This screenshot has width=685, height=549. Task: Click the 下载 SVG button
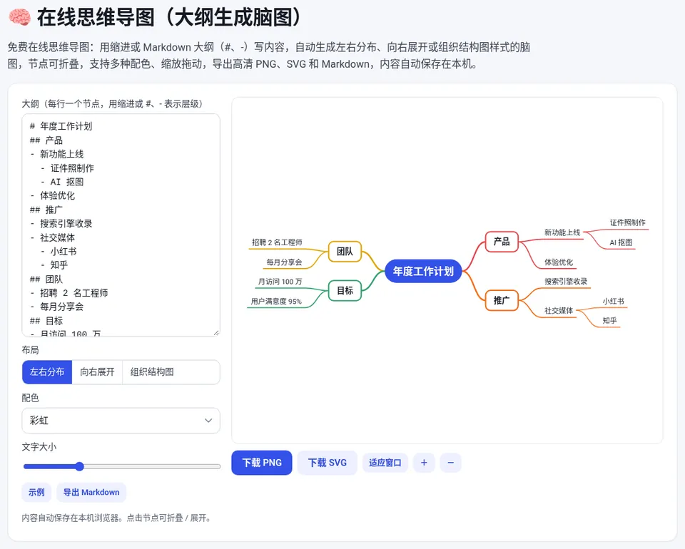tap(328, 463)
